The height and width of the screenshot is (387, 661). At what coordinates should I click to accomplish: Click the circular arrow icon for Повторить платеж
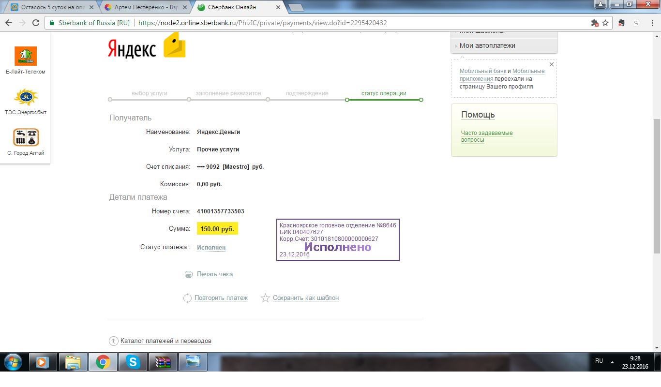tap(187, 298)
